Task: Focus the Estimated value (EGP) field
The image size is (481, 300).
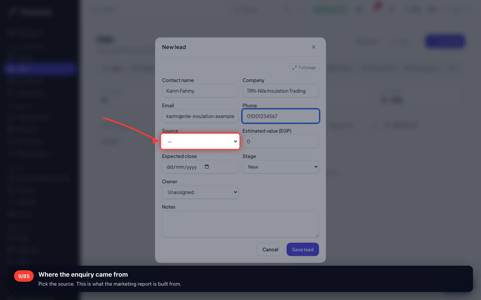Action: tap(281, 142)
